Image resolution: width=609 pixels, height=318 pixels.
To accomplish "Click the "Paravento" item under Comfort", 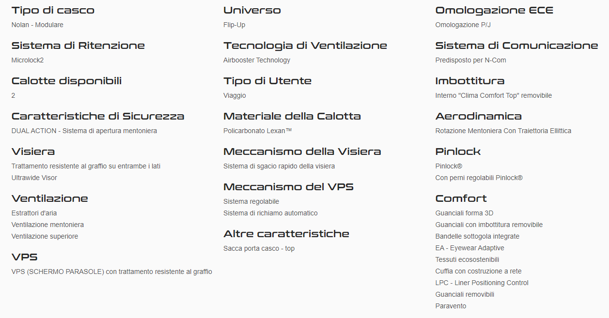I will 451,306.
